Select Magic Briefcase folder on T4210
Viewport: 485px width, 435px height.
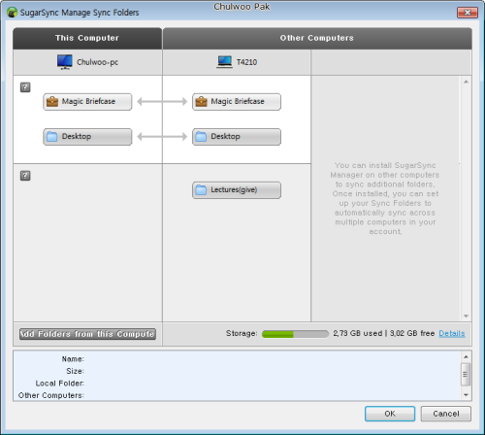(237, 102)
